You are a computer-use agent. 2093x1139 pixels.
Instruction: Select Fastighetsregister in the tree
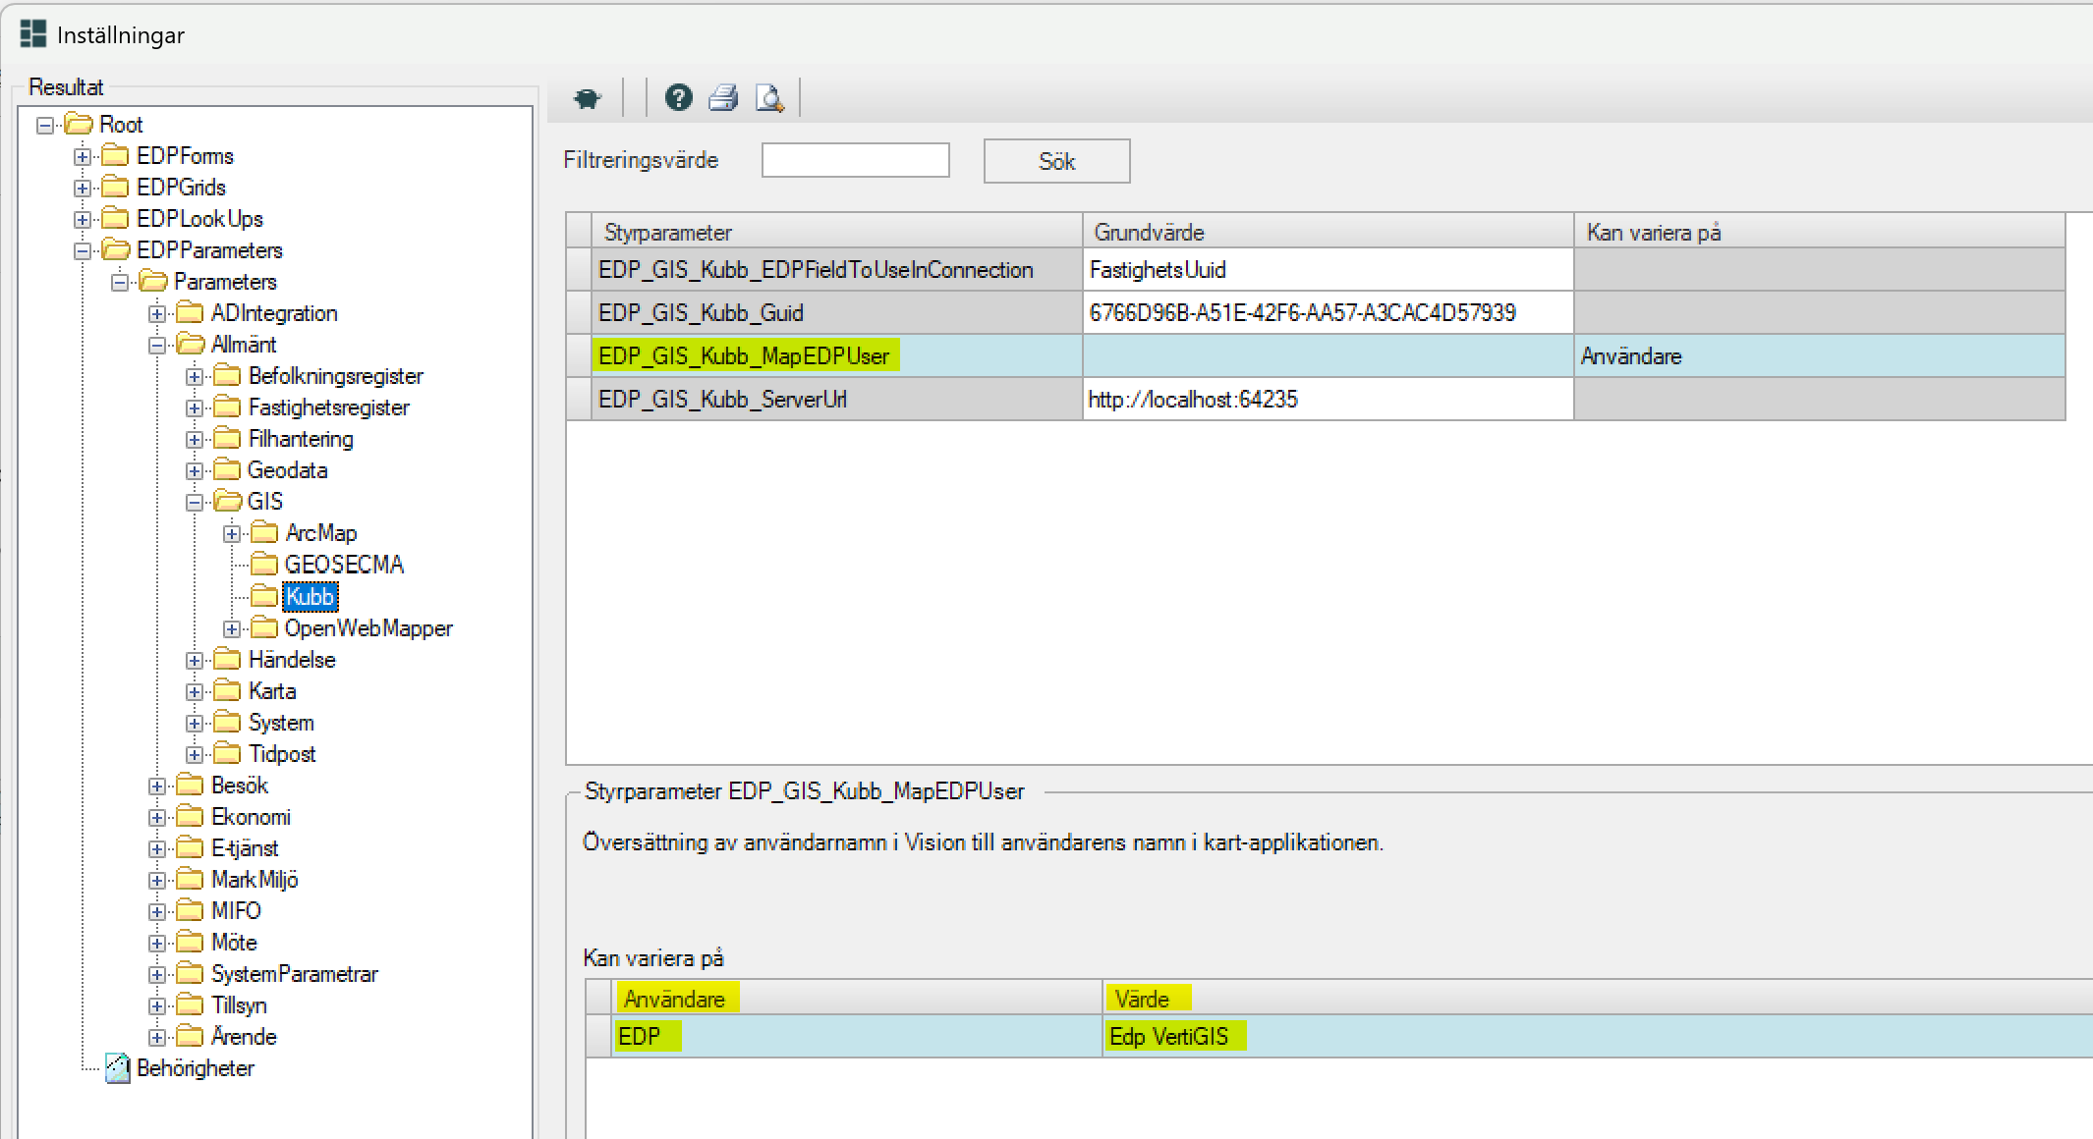328,407
